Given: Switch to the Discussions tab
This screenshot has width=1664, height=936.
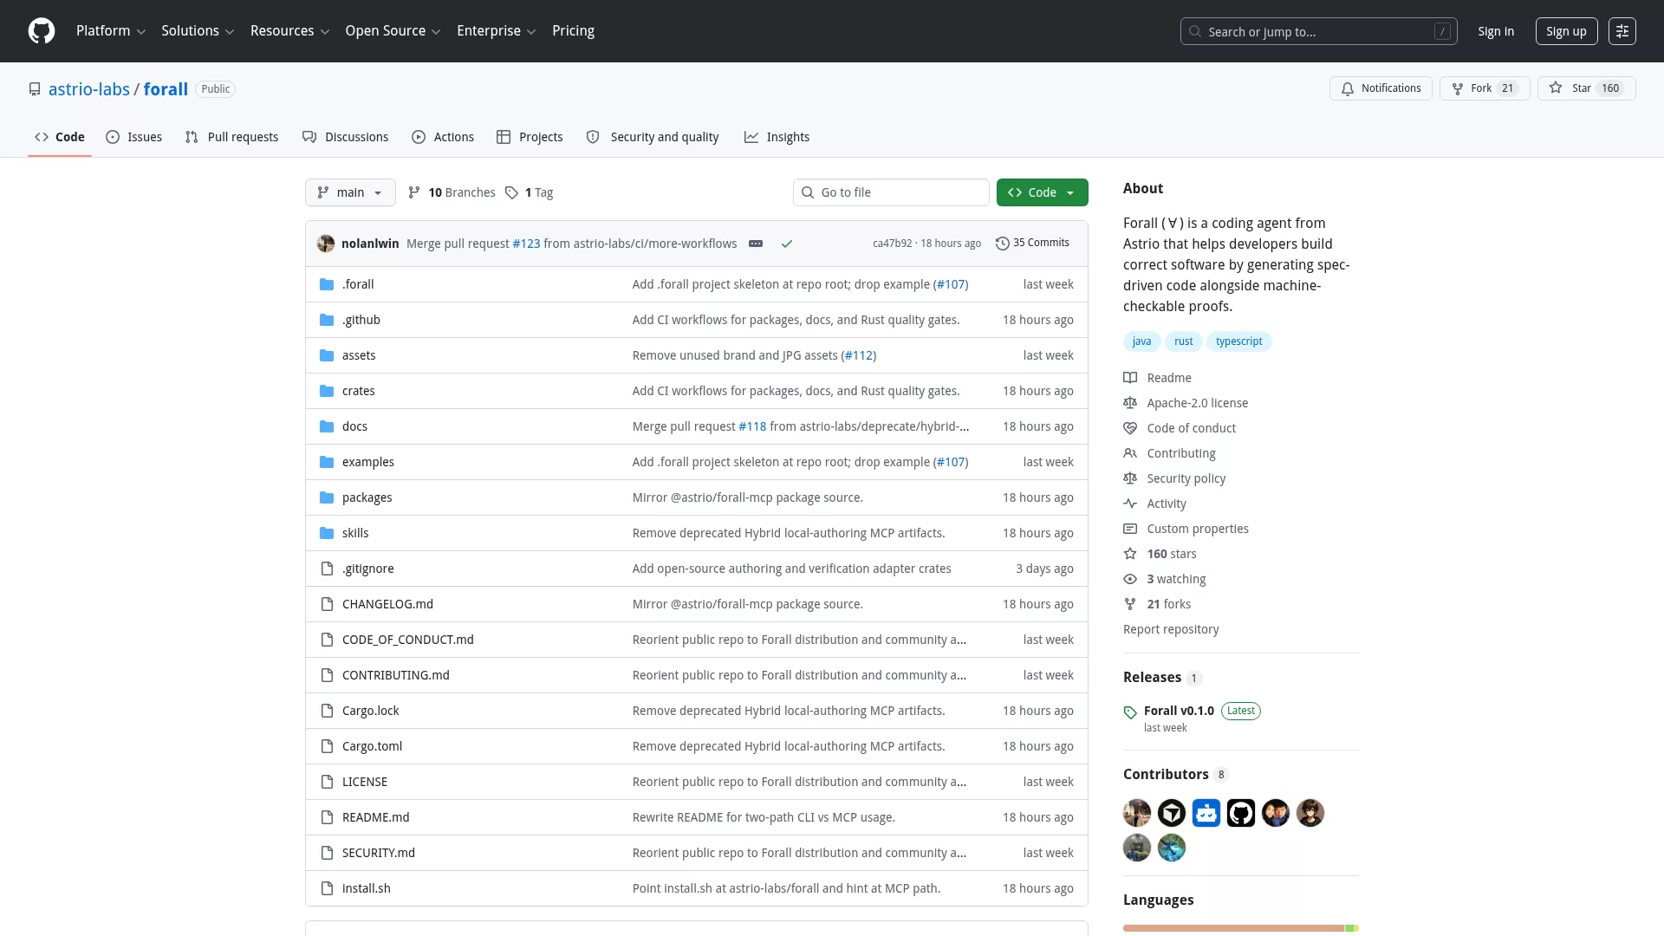Looking at the screenshot, I should (346, 137).
